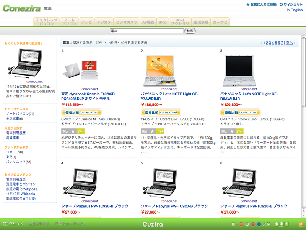This screenshot has width=306, height=230.
Task: Click the 次へ next page link
Action: 289,43
